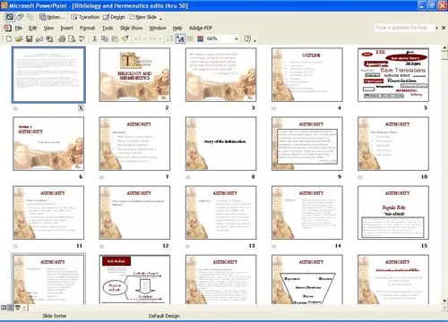Open the Format menu

[x=87, y=28]
